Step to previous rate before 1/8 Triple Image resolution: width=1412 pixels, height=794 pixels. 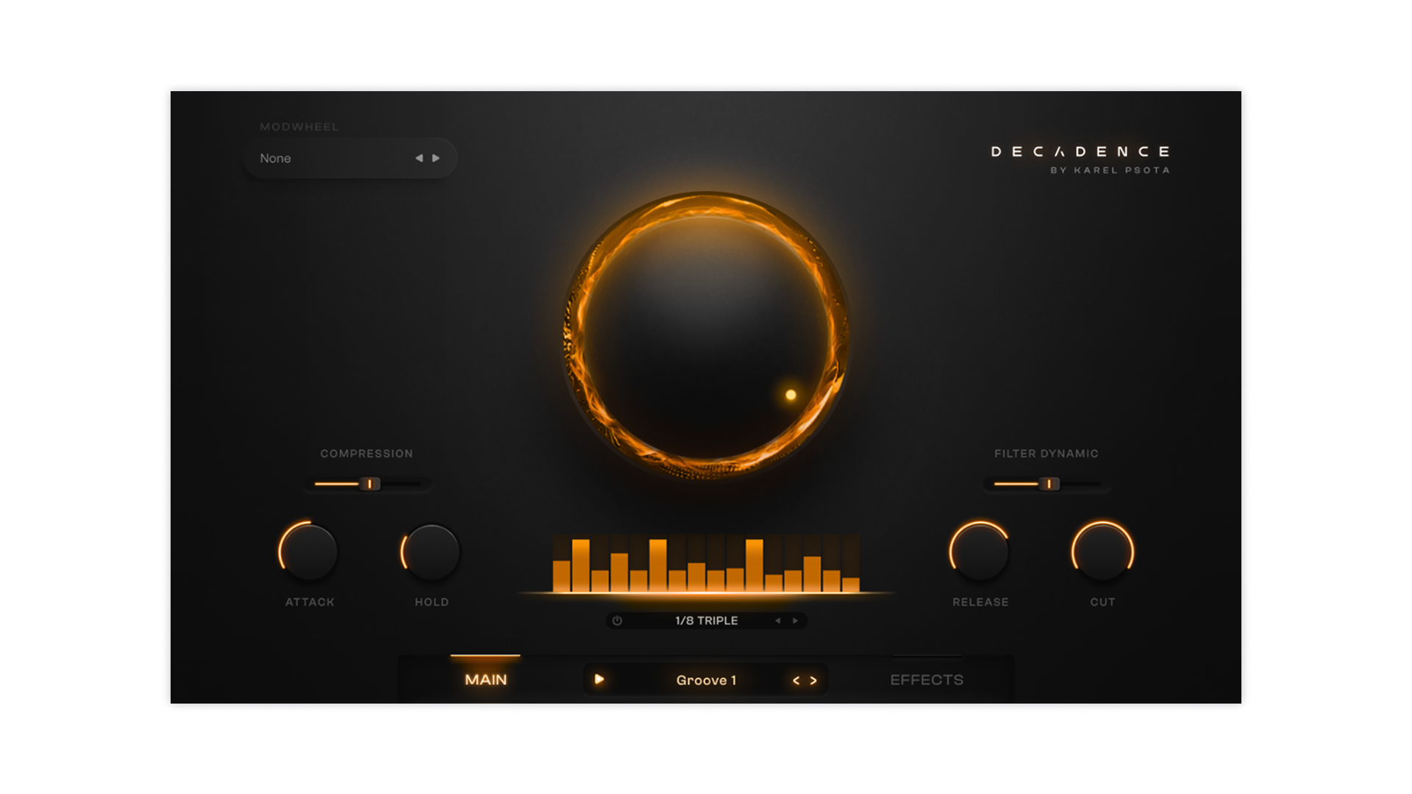pos(777,620)
